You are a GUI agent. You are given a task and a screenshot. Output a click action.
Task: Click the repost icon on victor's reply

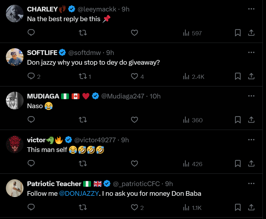(83, 164)
